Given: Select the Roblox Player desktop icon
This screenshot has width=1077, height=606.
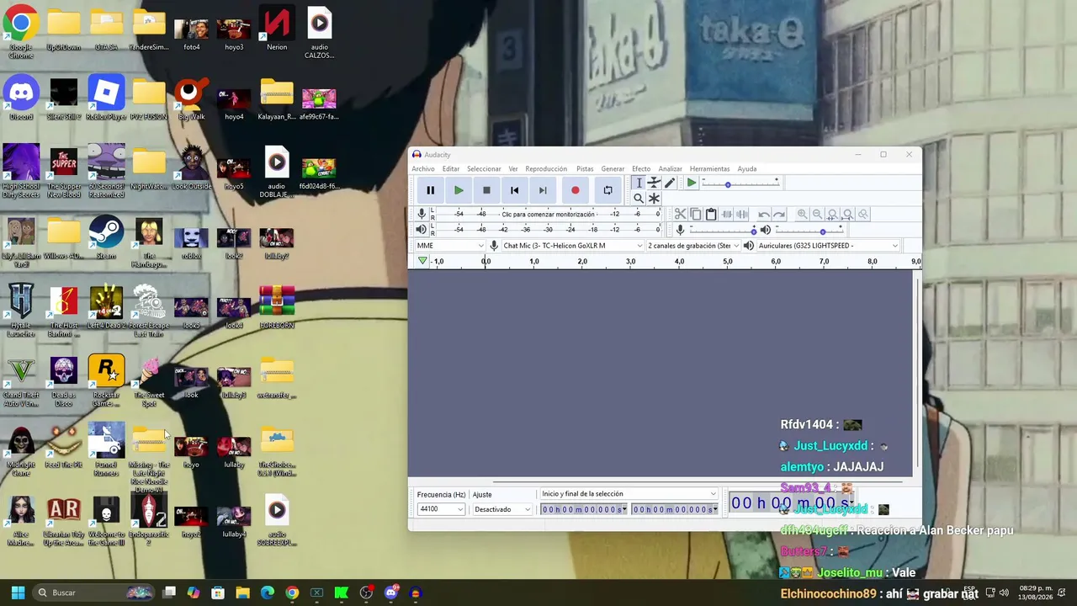Looking at the screenshot, I should coord(106,98).
